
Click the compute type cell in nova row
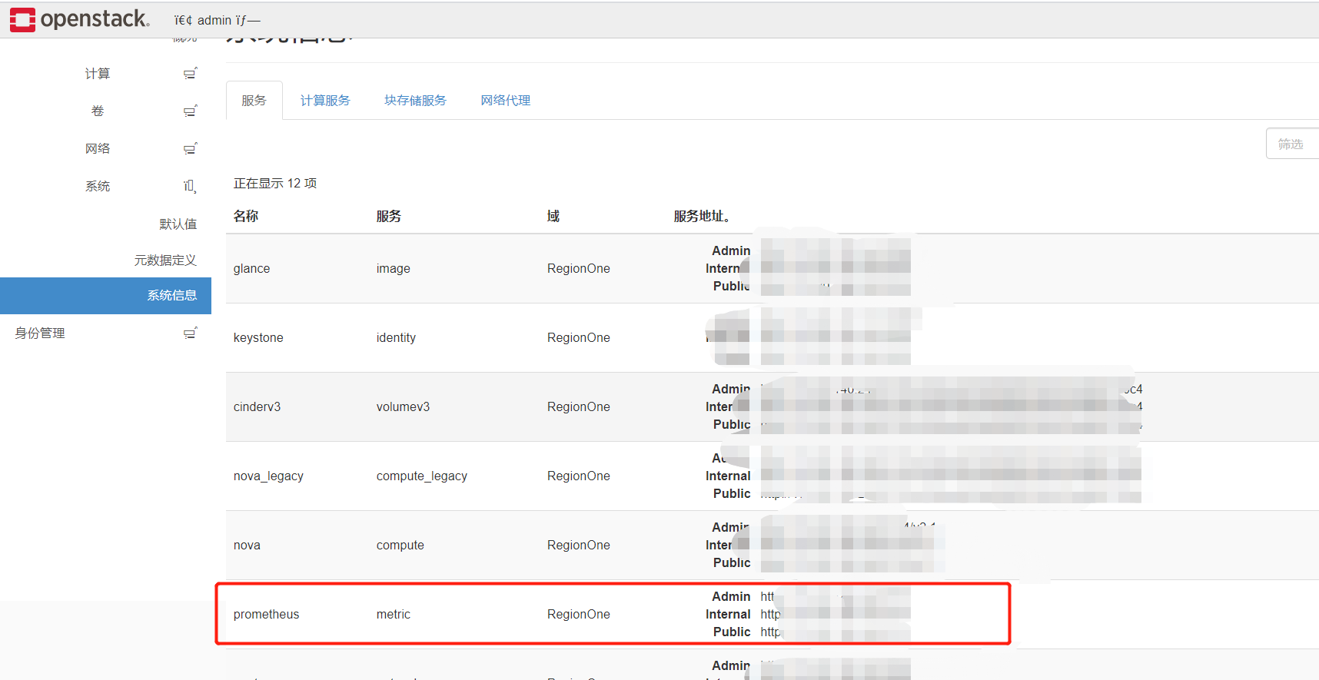tap(400, 546)
